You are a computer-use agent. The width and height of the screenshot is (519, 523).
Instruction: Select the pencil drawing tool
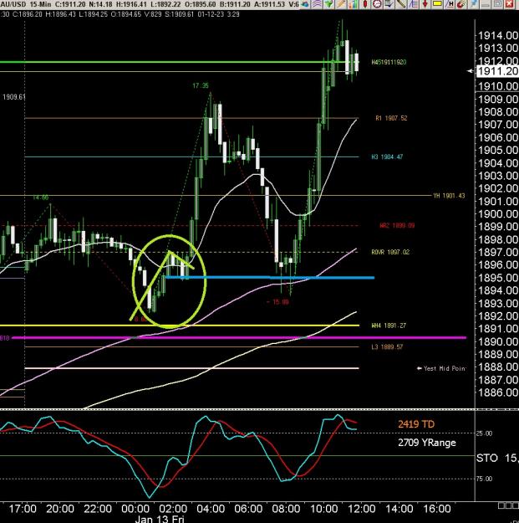[341, 3]
